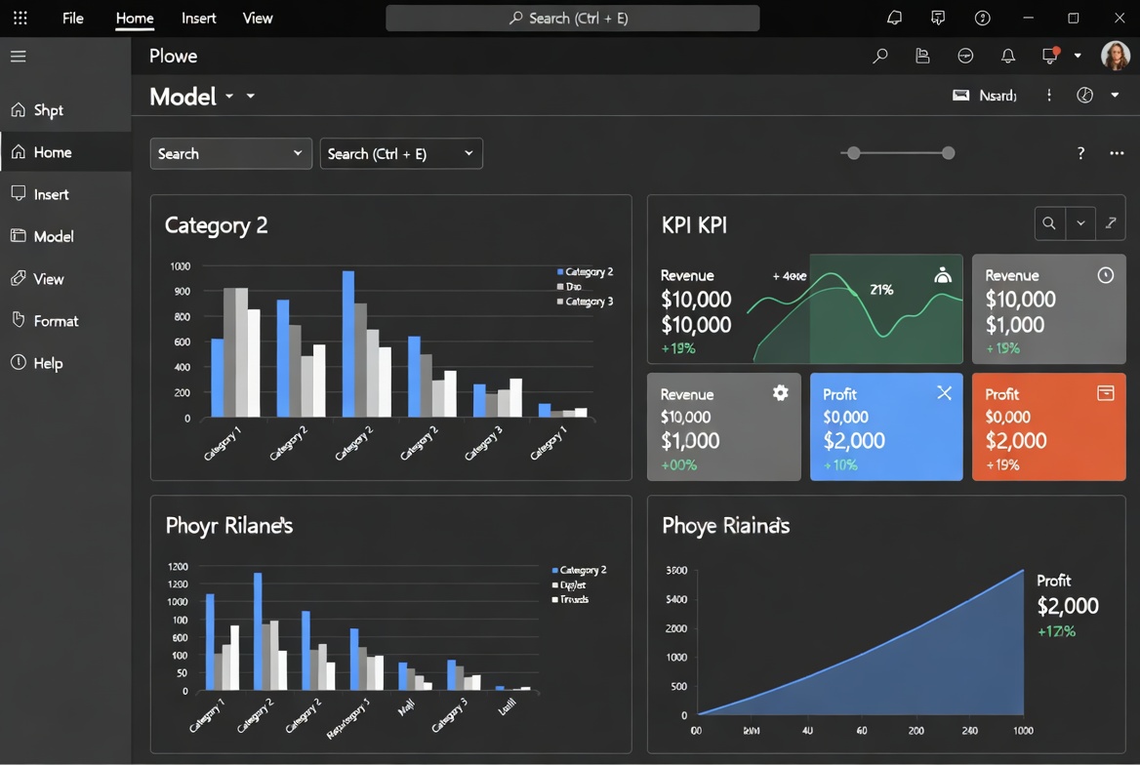
Task: Click the gear icon on Revenue card
Action: (780, 392)
